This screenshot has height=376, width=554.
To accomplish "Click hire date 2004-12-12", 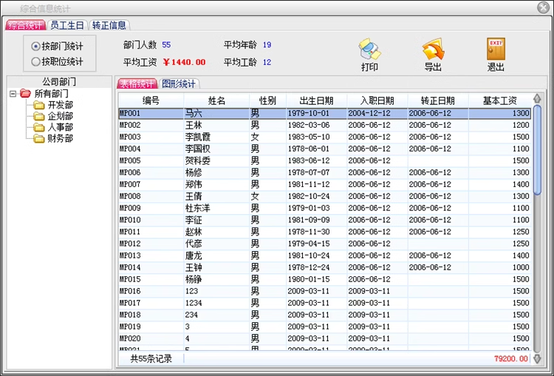I will [369, 114].
